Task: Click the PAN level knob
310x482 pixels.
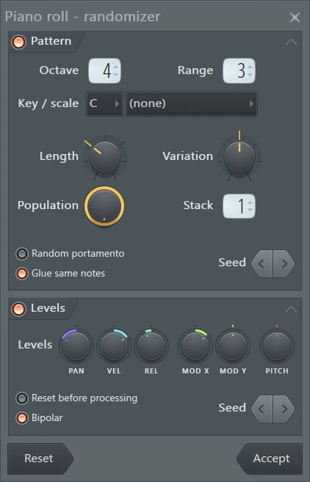Action: [76, 346]
